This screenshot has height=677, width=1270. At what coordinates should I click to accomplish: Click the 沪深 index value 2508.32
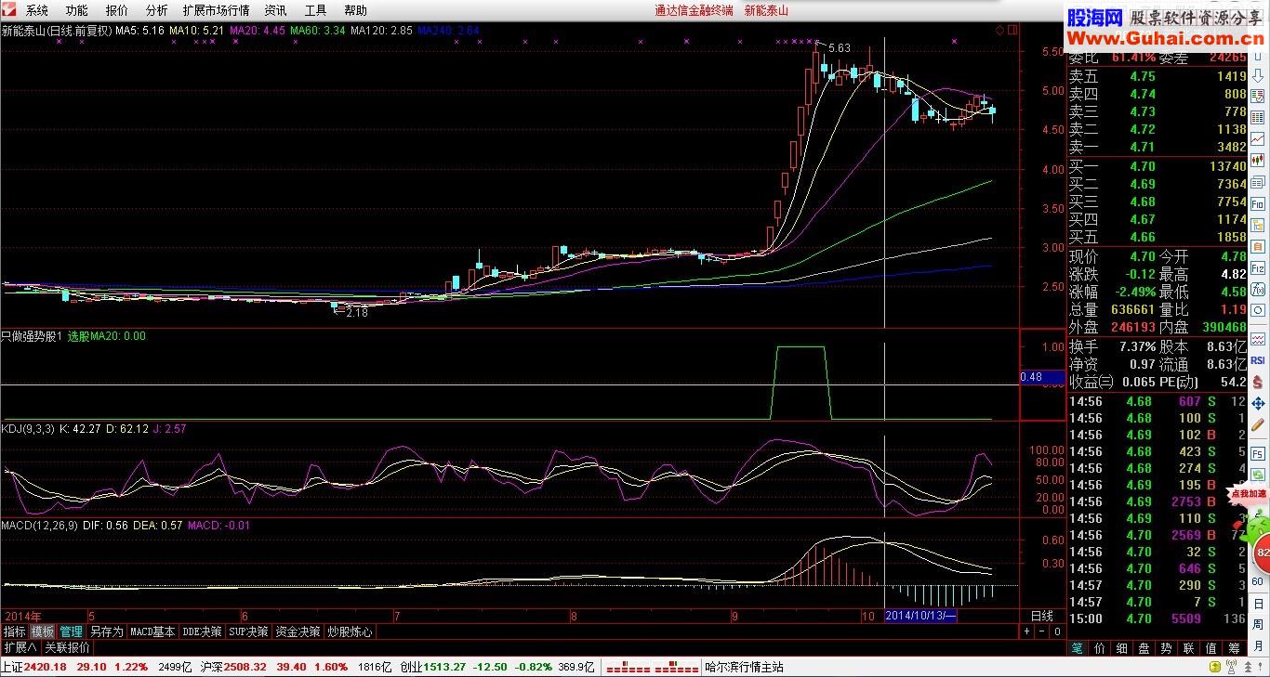click(246, 667)
